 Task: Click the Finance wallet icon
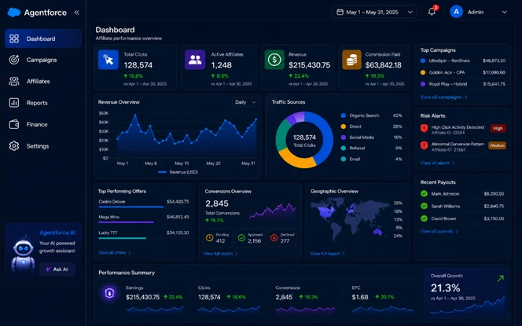(14, 124)
